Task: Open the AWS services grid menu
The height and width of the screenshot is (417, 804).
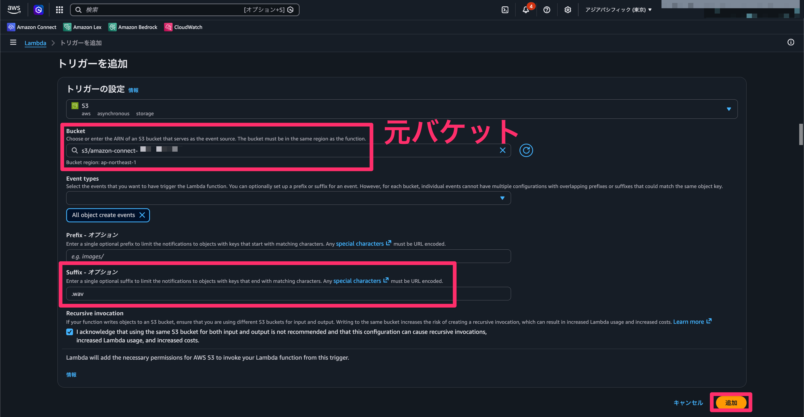Action: (x=59, y=10)
